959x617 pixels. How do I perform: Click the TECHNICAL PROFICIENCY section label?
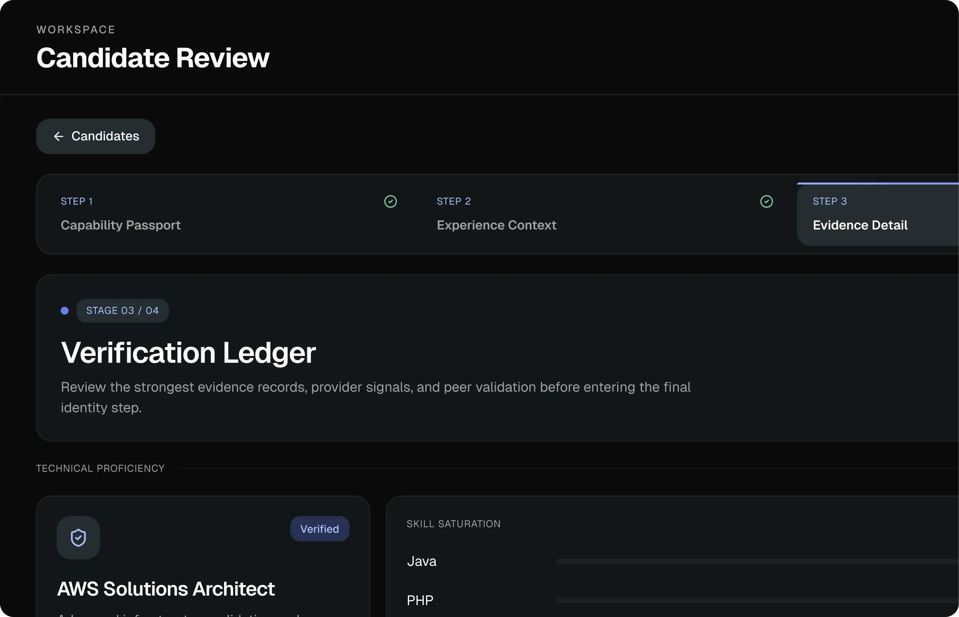coord(100,468)
